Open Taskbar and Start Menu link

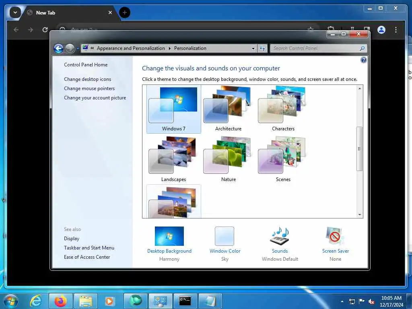click(x=89, y=248)
